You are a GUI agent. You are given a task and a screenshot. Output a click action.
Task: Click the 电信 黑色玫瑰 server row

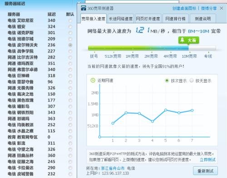40,100
